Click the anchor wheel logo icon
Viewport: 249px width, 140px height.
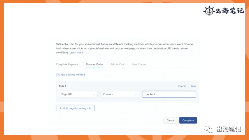[209, 11]
